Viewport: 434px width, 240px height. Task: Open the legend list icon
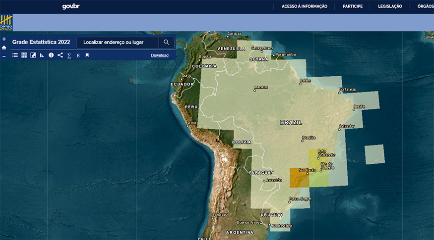coord(15,55)
